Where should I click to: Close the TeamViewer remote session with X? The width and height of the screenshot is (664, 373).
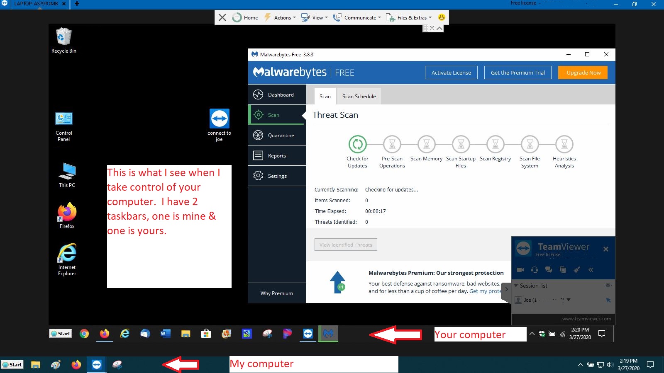point(222,17)
